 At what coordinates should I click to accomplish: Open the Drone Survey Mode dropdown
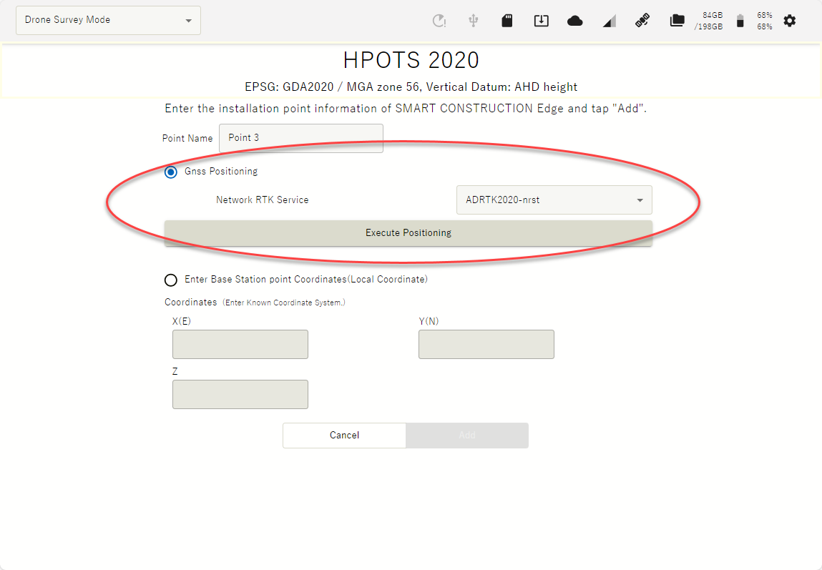[108, 21]
